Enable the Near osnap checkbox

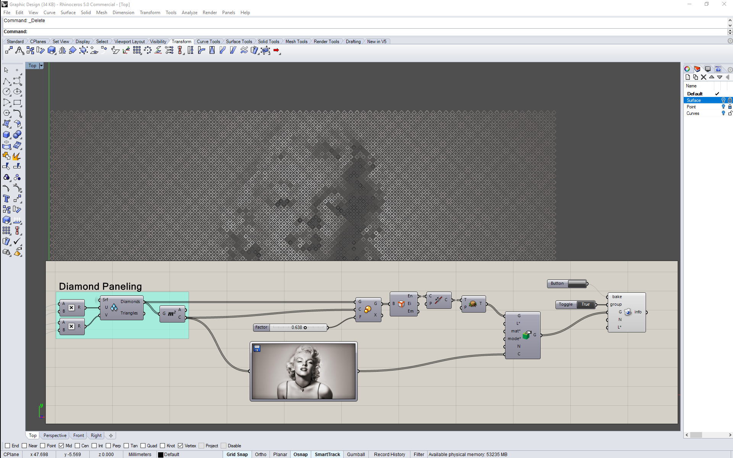[x=24, y=446]
